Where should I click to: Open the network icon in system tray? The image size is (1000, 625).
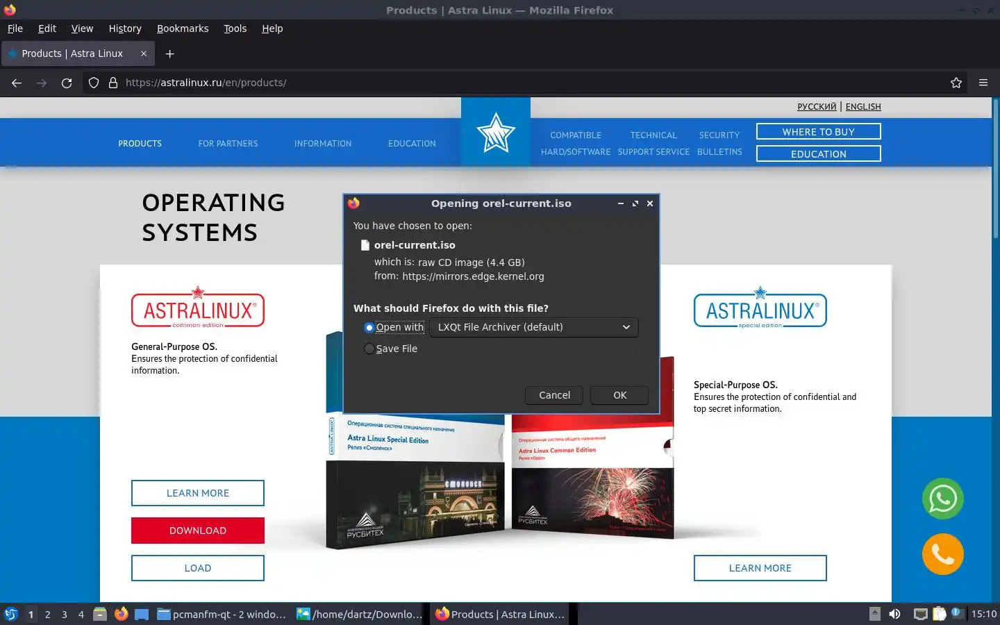[920, 614]
